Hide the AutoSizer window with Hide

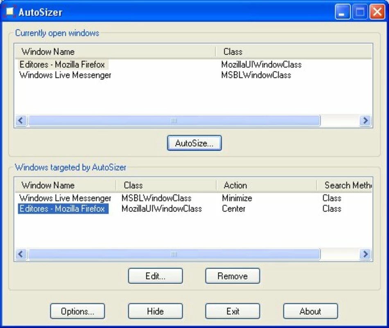pyautogui.click(x=155, y=311)
